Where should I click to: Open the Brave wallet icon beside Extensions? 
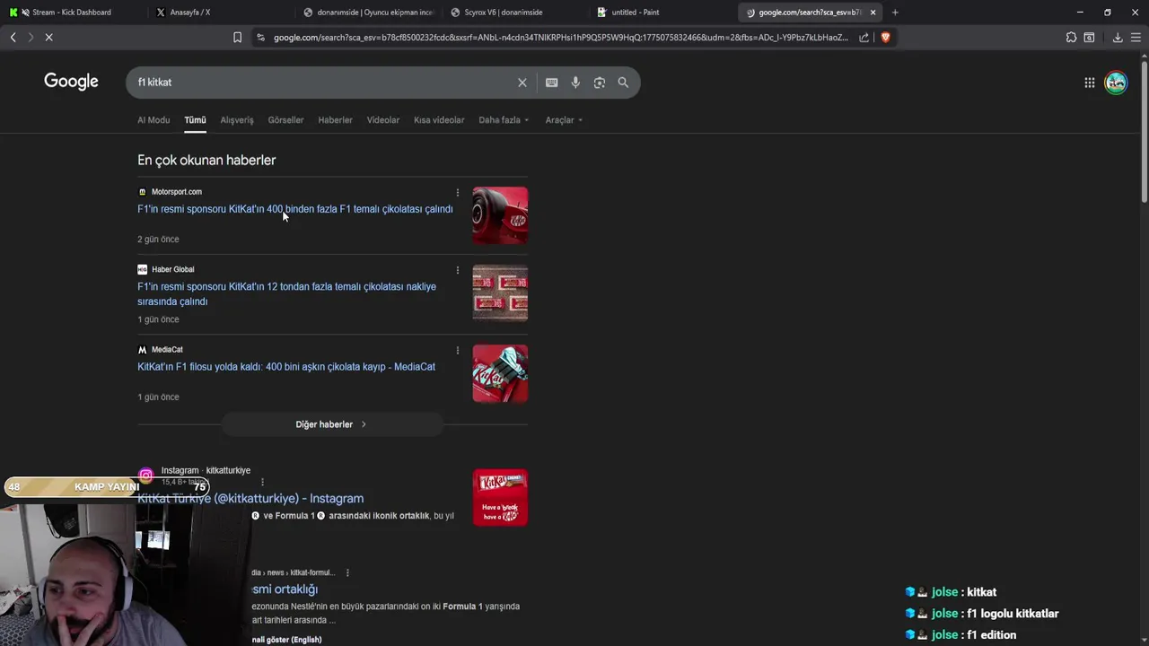point(1089,38)
